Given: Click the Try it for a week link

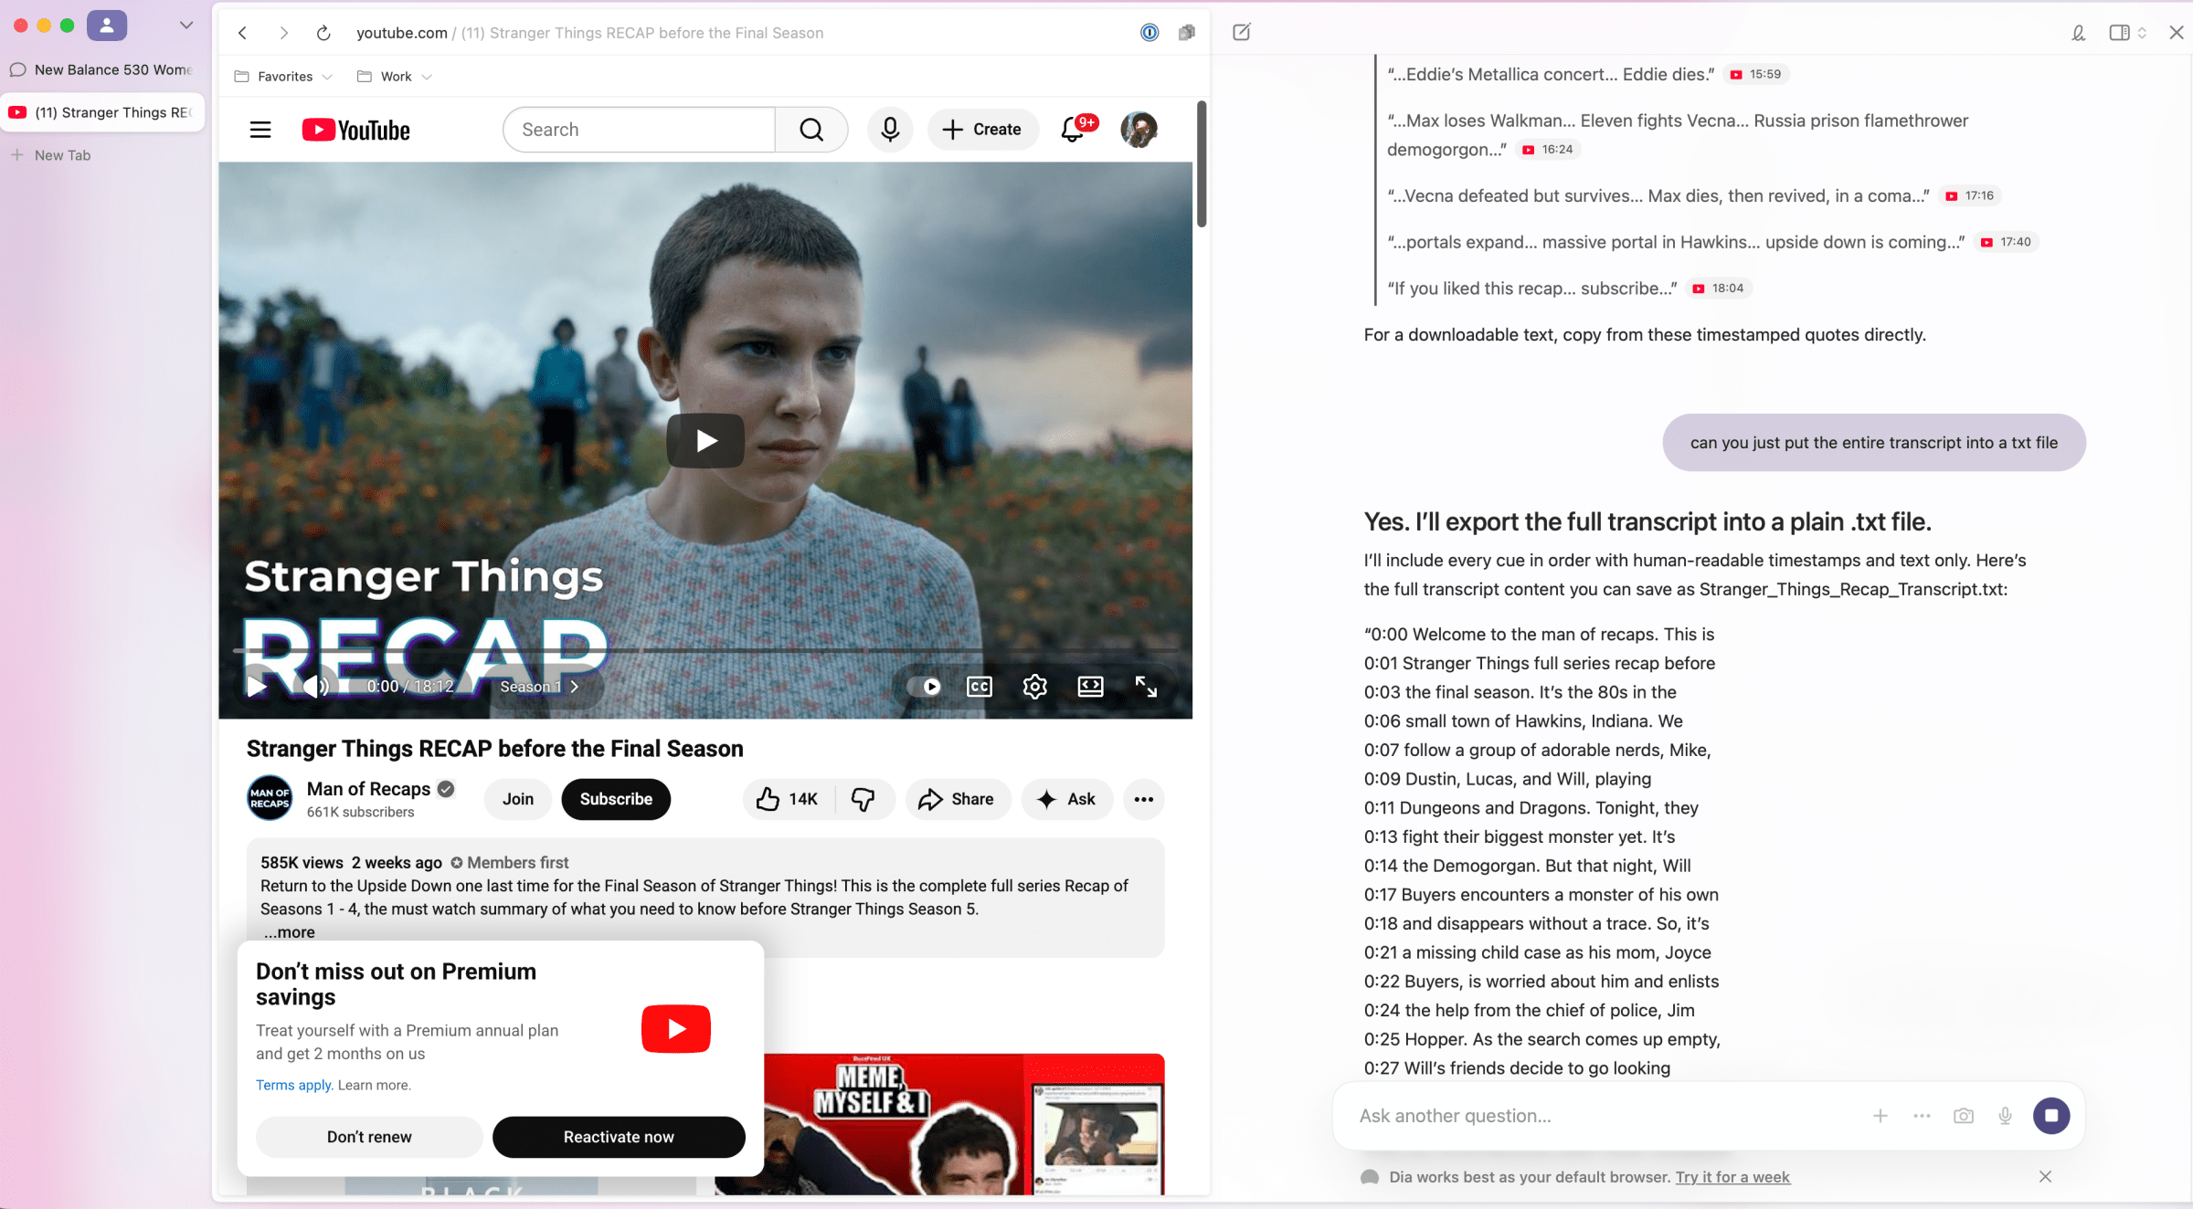Looking at the screenshot, I should (x=1732, y=1177).
